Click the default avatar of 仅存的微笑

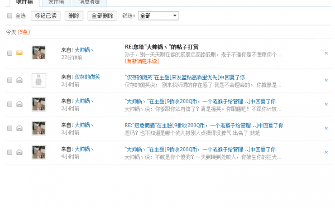(39, 80)
